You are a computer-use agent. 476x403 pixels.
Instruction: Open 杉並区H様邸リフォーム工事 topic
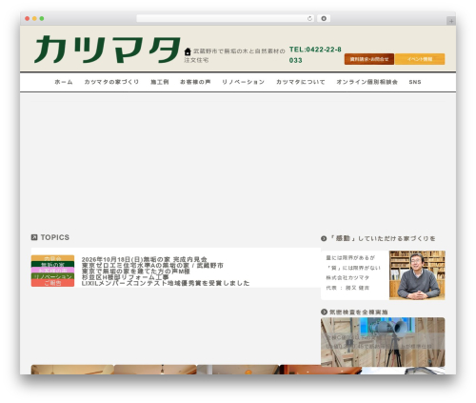(125, 277)
